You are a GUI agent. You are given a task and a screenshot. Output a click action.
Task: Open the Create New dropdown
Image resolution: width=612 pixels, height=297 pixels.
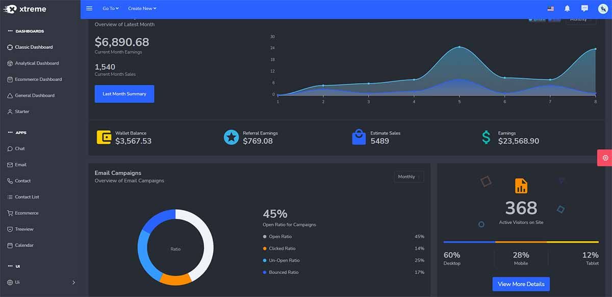[142, 9]
